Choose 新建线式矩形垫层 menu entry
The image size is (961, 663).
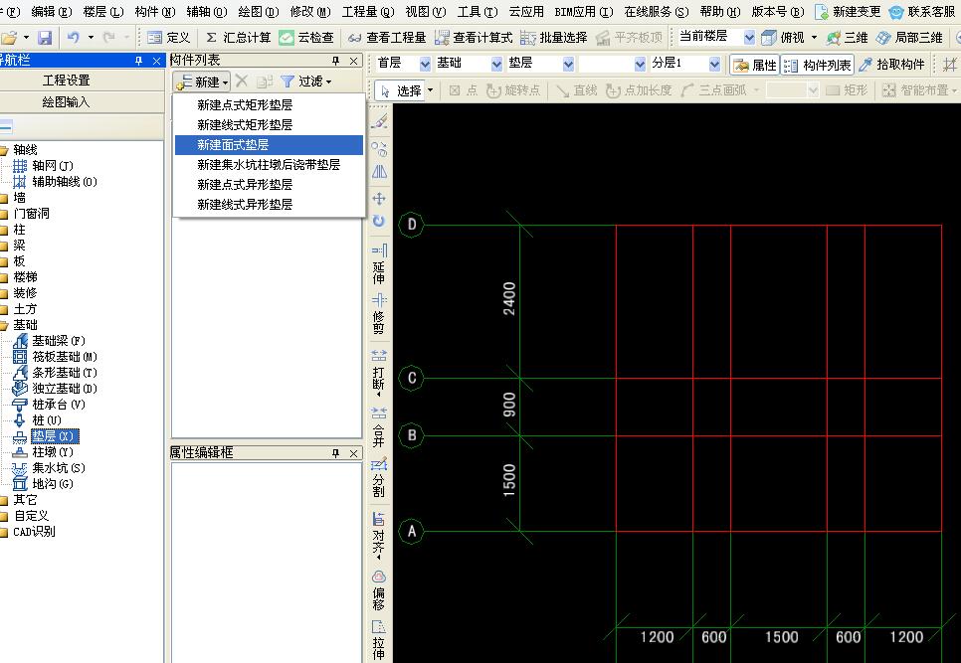[x=269, y=124]
